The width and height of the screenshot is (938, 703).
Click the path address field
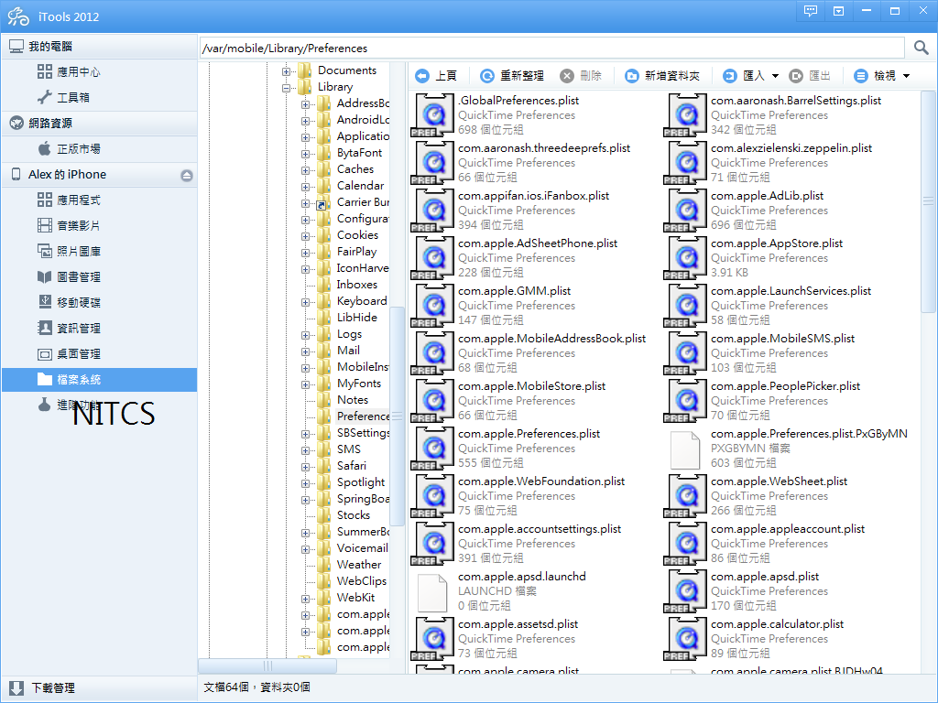tap(552, 48)
